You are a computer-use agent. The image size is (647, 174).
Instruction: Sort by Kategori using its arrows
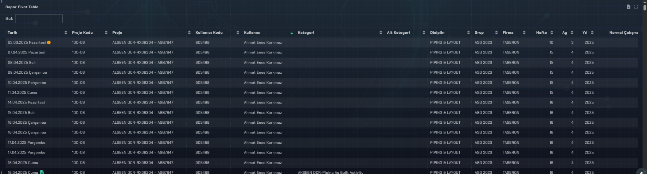coord(381,33)
